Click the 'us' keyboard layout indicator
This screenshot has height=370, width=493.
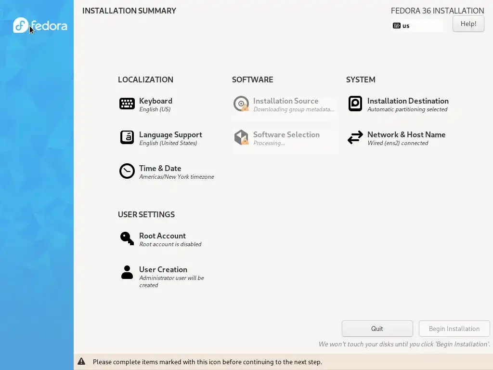[x=416, y=26]
